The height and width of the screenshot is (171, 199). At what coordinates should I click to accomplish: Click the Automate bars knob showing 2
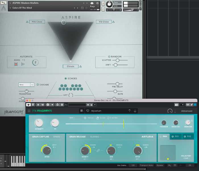click(x=35, y=62)
